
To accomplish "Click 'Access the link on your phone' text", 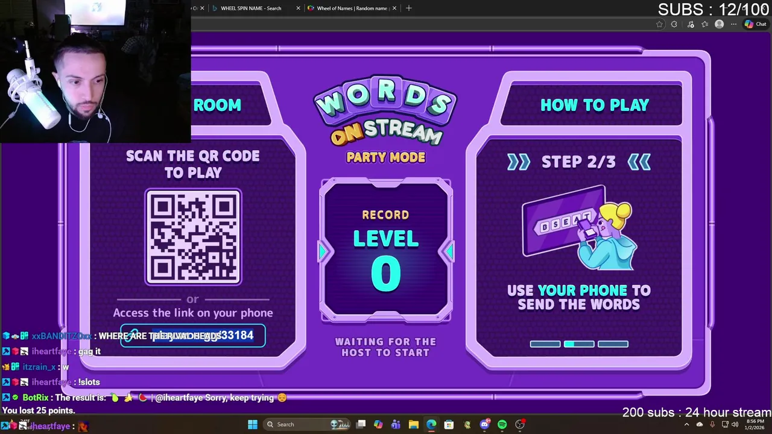I will click(193, 313).
